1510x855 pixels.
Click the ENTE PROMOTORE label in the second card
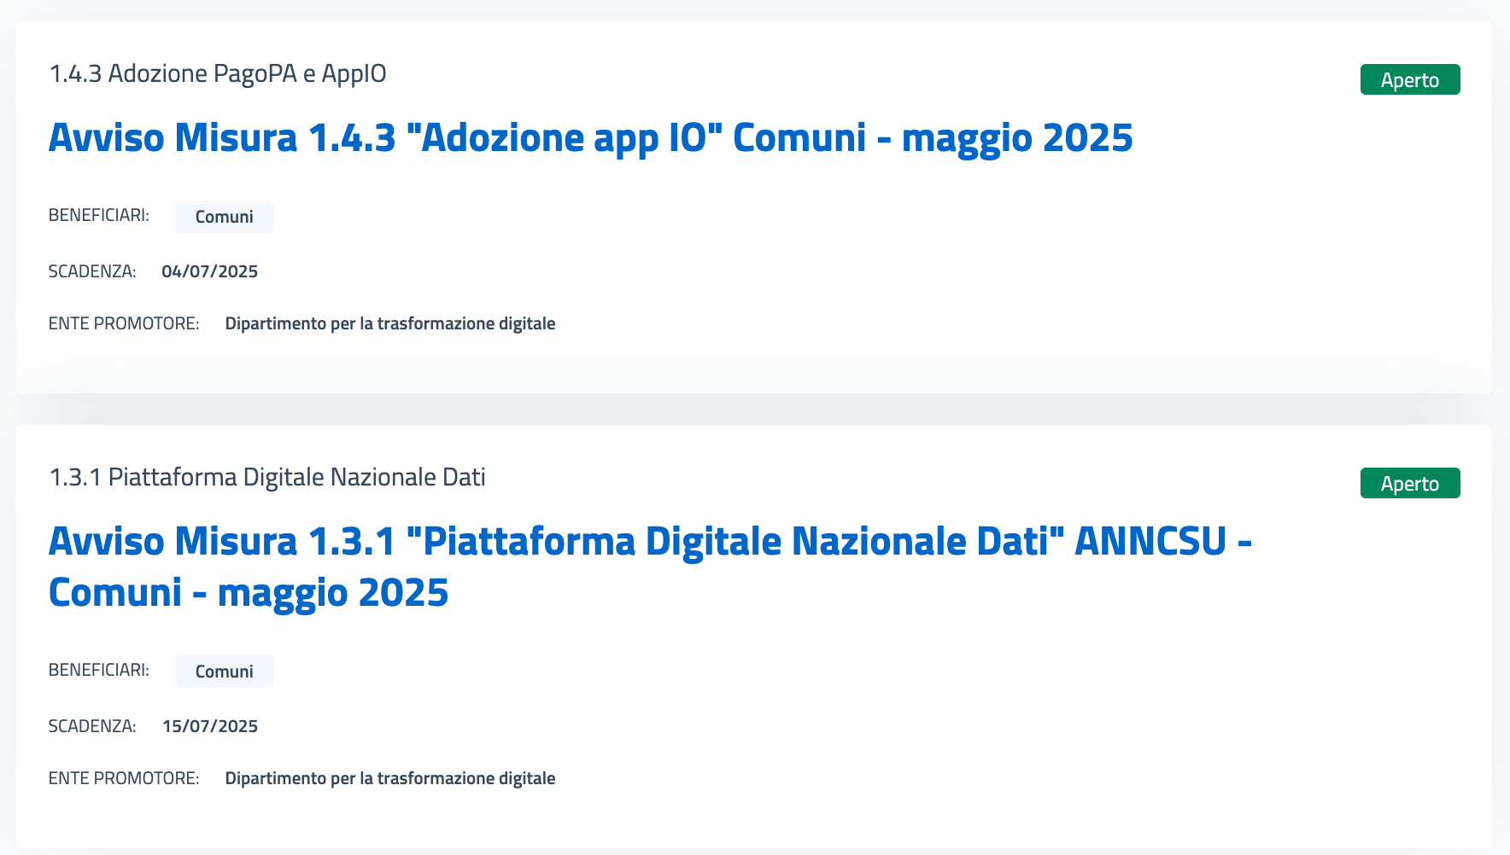coord(124,778)
